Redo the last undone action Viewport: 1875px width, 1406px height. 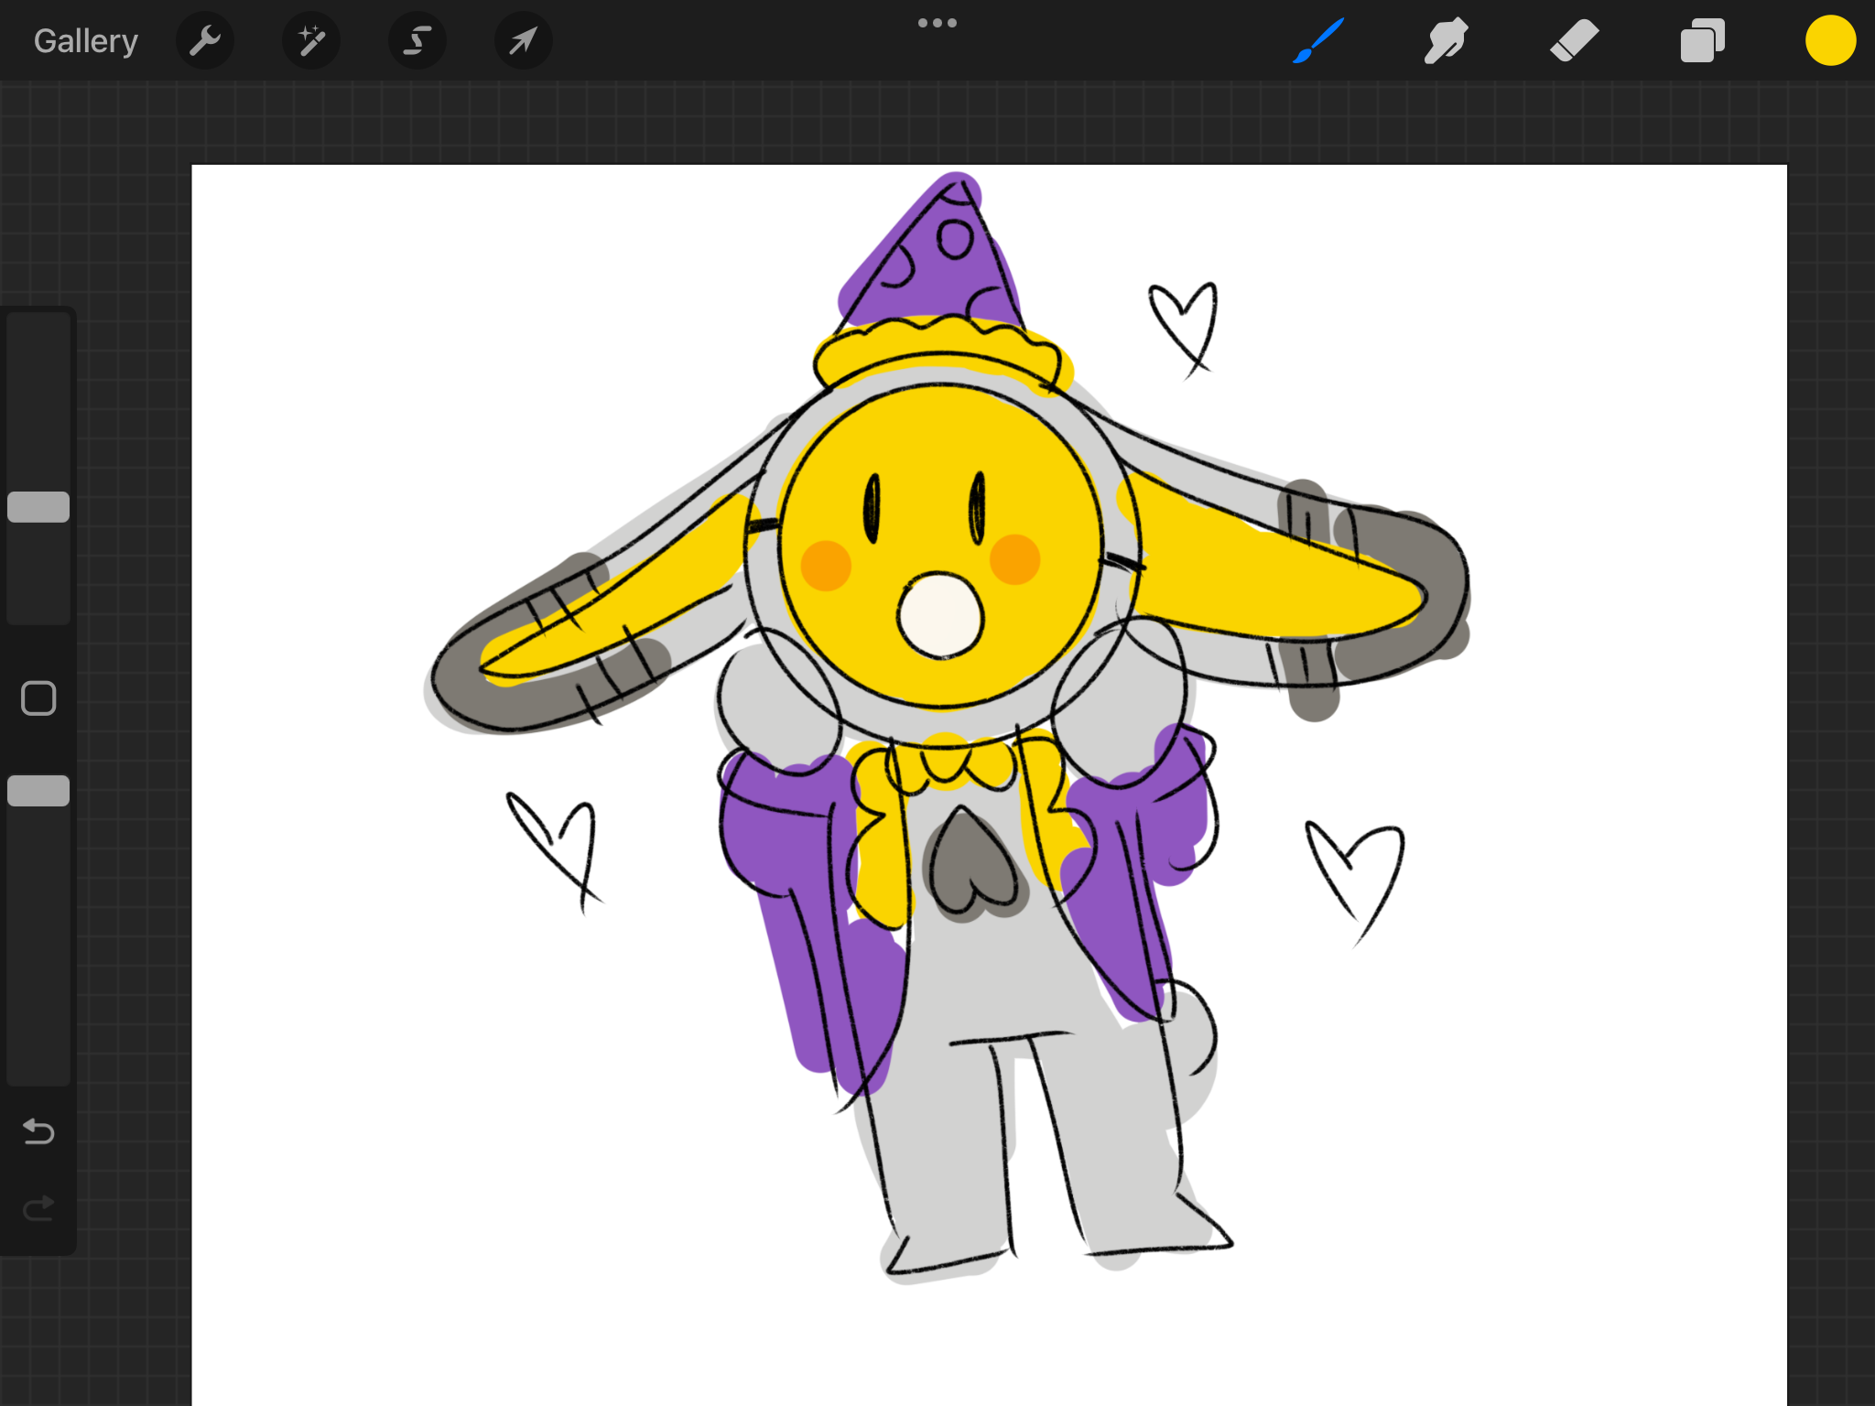(x=38, y=1209)
